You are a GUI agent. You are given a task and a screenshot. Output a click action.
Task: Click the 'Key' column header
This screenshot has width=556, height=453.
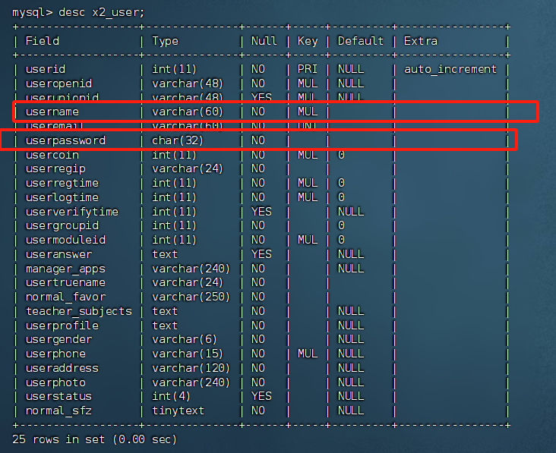point(308,41)
